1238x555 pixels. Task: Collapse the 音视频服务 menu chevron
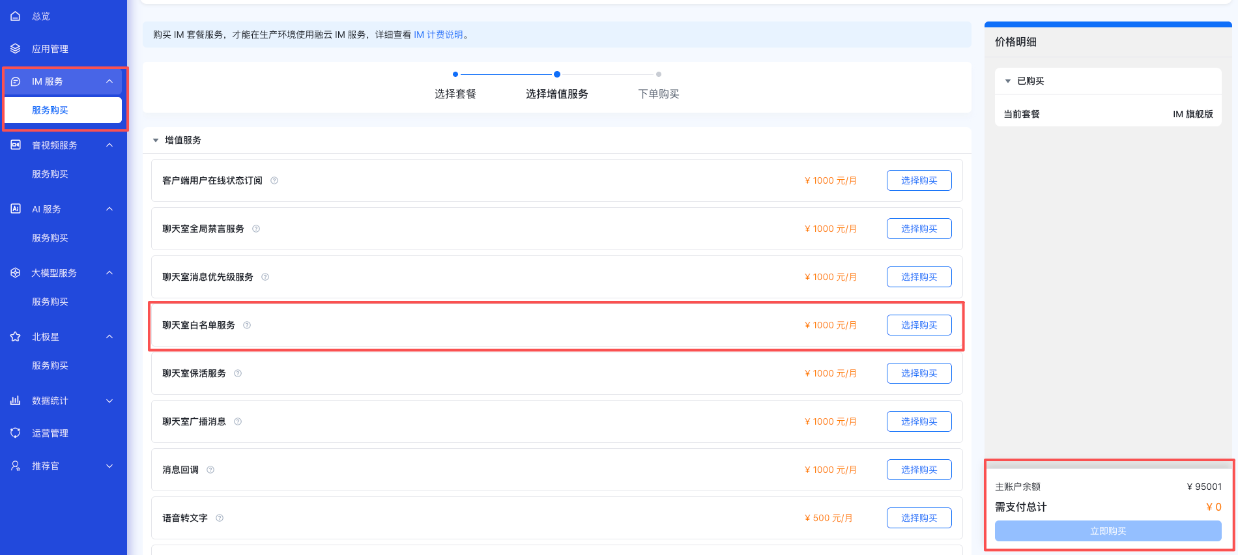point(109,145)
